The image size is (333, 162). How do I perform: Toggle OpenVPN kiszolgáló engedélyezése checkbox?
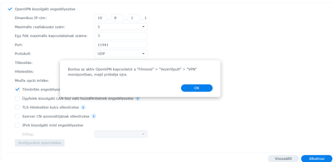click(x=10, y=9)
